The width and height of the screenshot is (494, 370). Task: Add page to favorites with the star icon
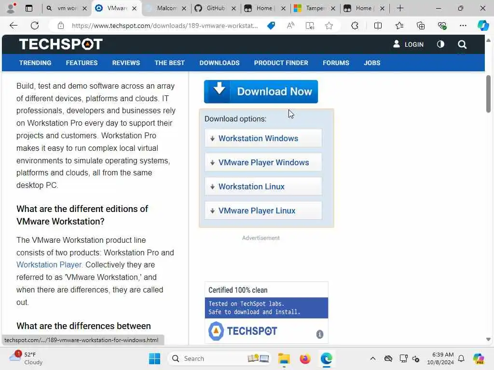coord(329,26)
